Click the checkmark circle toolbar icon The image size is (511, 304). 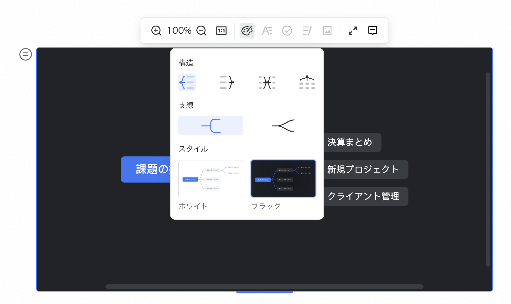tap(287, 30)
